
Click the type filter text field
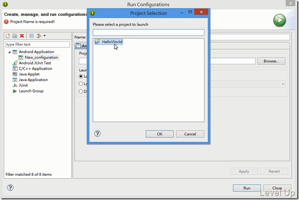pos(38,44)
